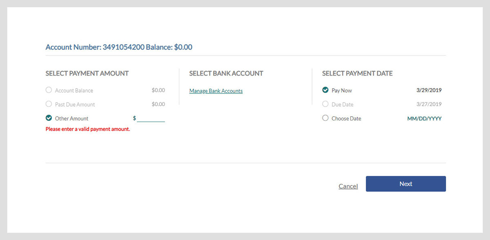This screenshot has width=490, height=240.
Task: Select the Choose Date radio button
Action: (x=325, y=118)
